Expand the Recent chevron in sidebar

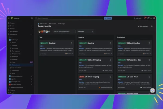32,26
